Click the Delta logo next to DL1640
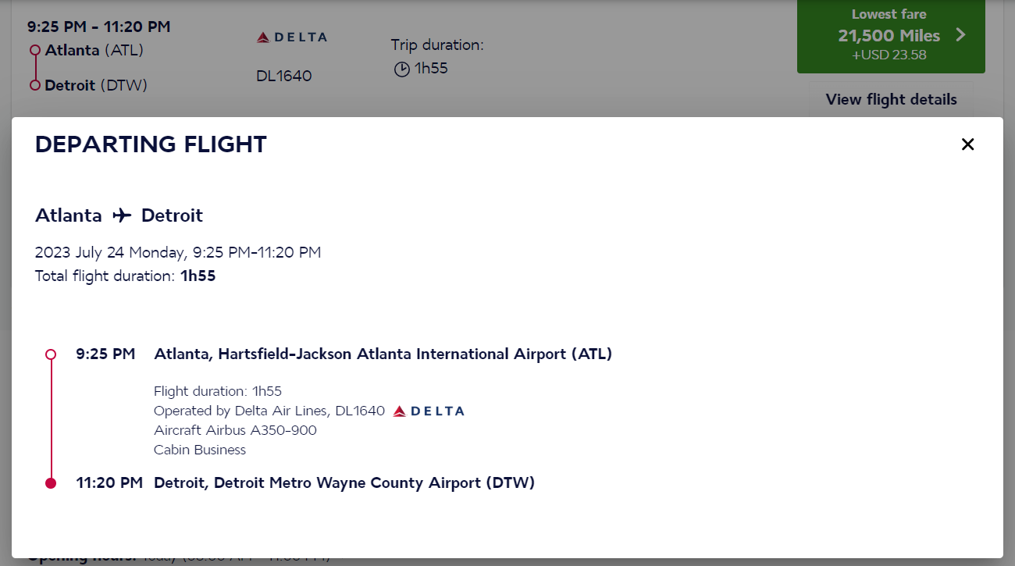 (290, 35)
